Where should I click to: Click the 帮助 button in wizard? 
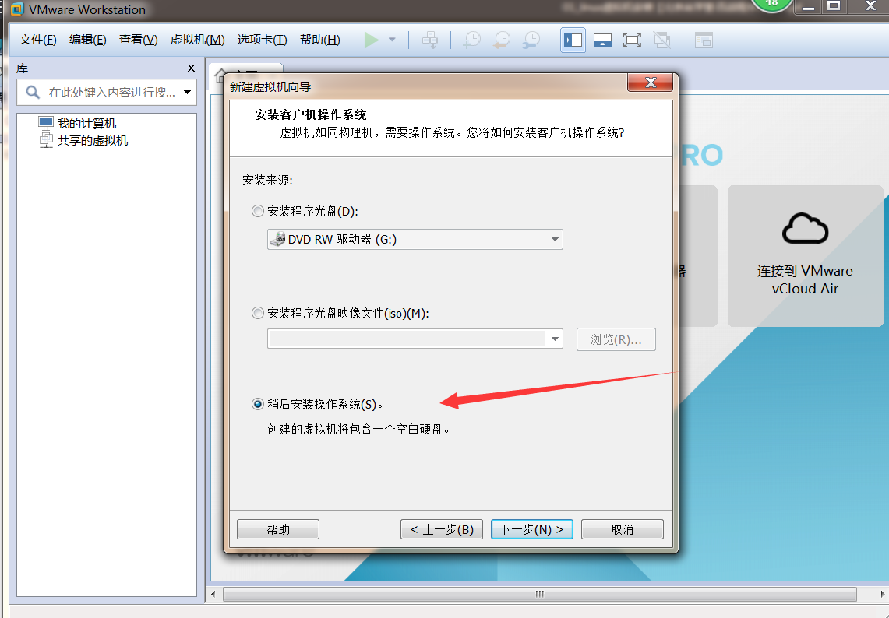[278, 529]
